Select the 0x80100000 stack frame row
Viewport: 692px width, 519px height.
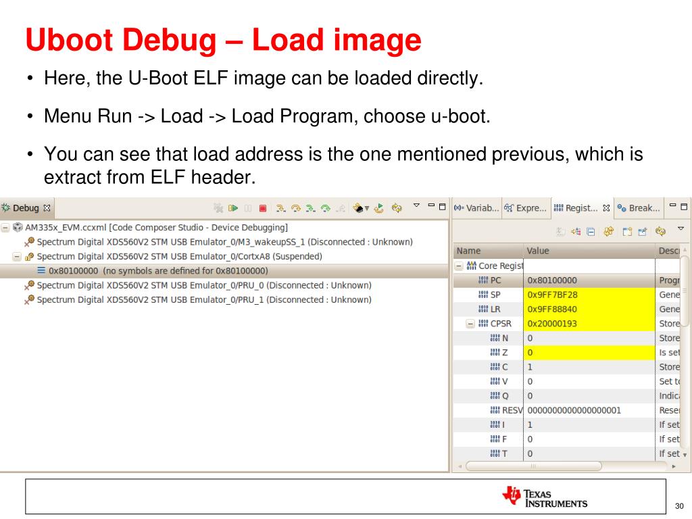pyautogui.click(x=224, y=271)
